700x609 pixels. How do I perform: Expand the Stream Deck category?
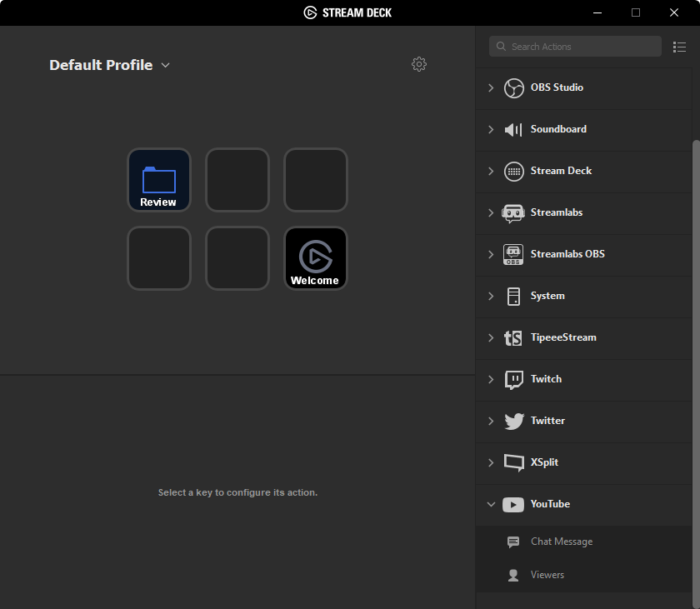point(491,172)
